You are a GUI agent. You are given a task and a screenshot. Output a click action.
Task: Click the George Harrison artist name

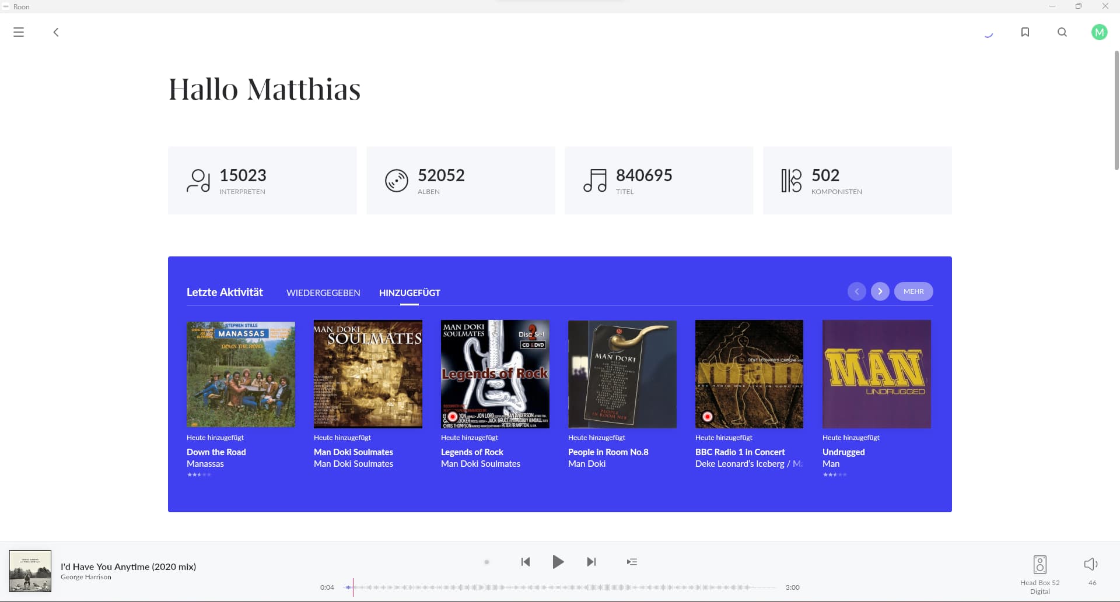coord(86,577)
